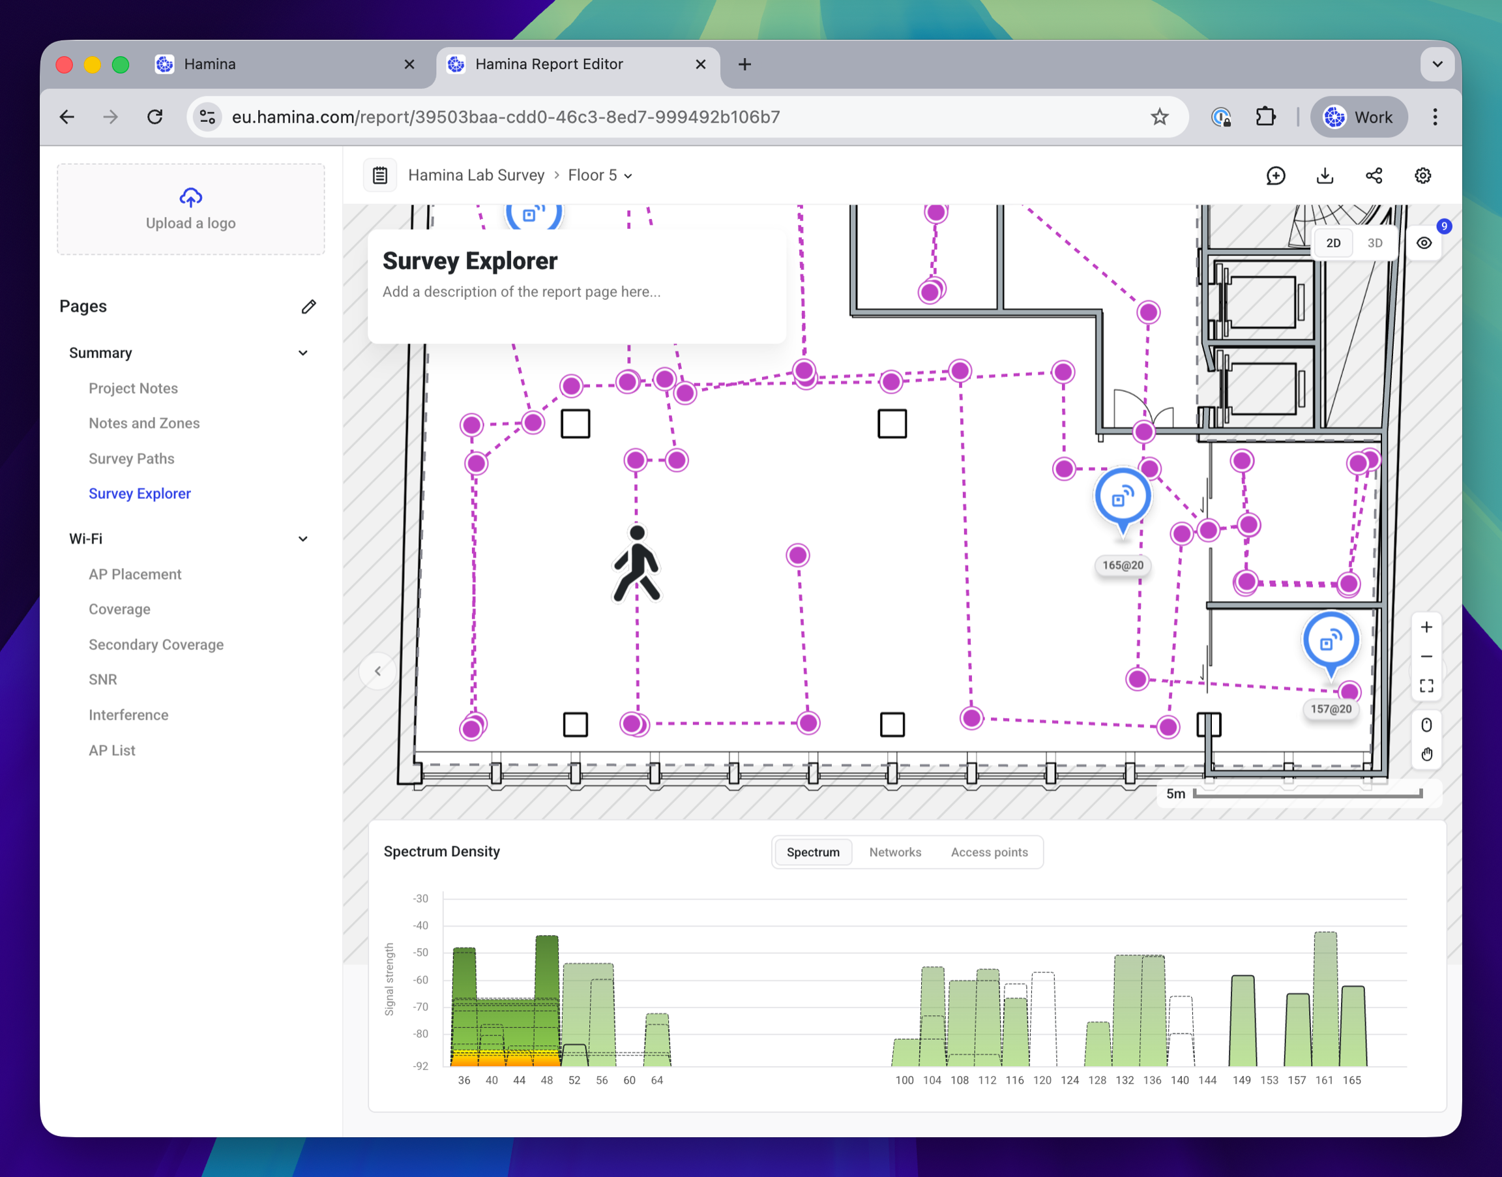The height and width of the screenshot is (1177, 1502).
Task: Click the pencil icon to edit Pages
Action: click(308, 306)
